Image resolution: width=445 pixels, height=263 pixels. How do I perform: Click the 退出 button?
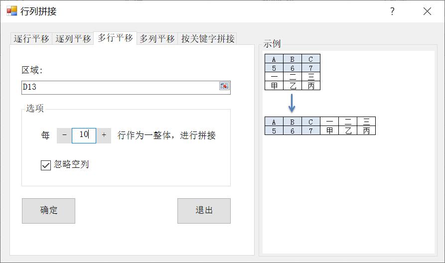coord(204,211)
